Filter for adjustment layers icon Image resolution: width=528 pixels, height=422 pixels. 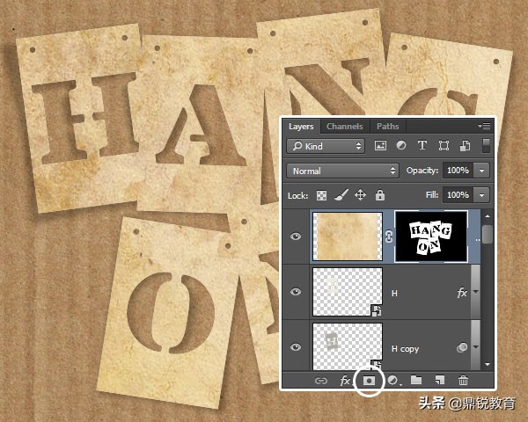click(x=401, y=146)
